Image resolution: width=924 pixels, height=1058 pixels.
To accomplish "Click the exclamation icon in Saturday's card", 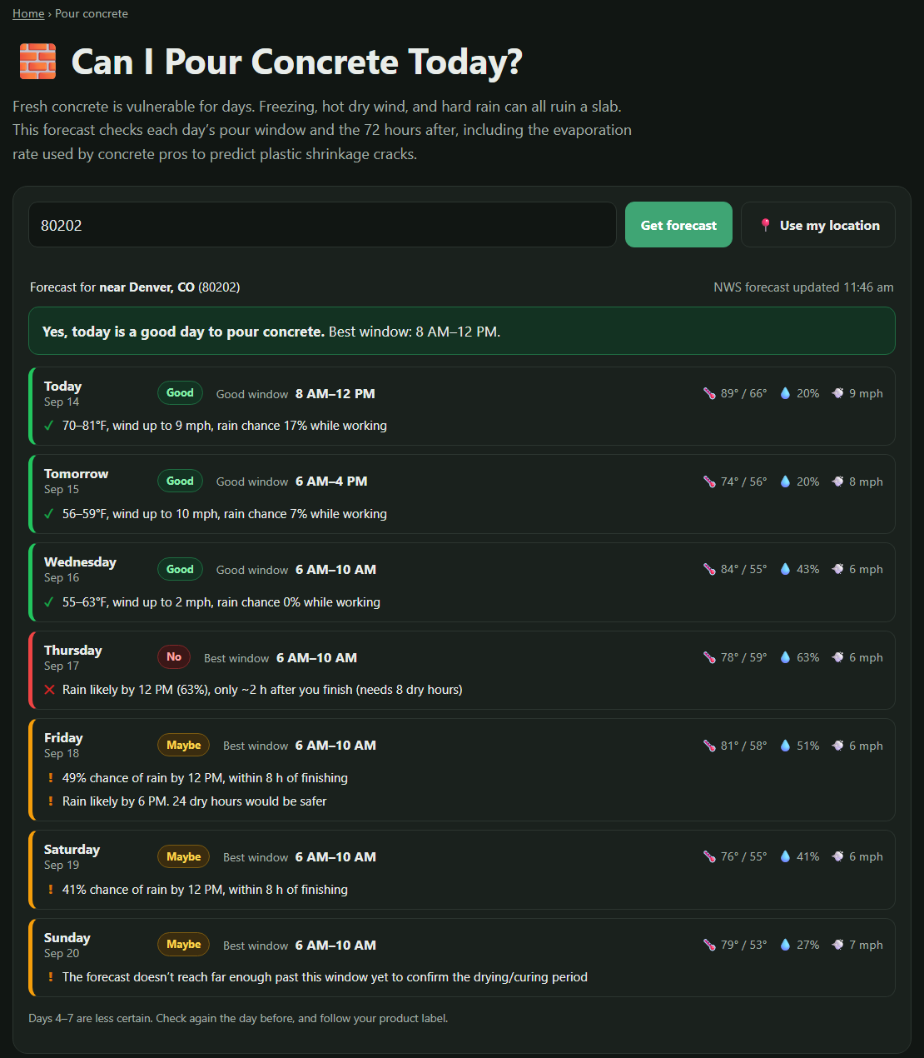I will click(x=50, y=890).
